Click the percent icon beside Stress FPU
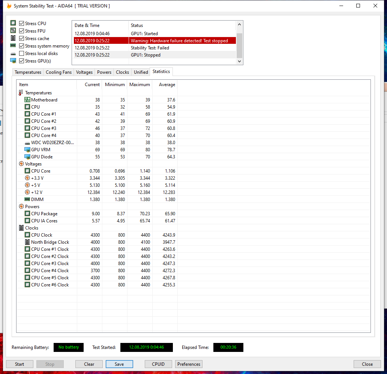This screenshot has height=374, width=387. [13, 30]
